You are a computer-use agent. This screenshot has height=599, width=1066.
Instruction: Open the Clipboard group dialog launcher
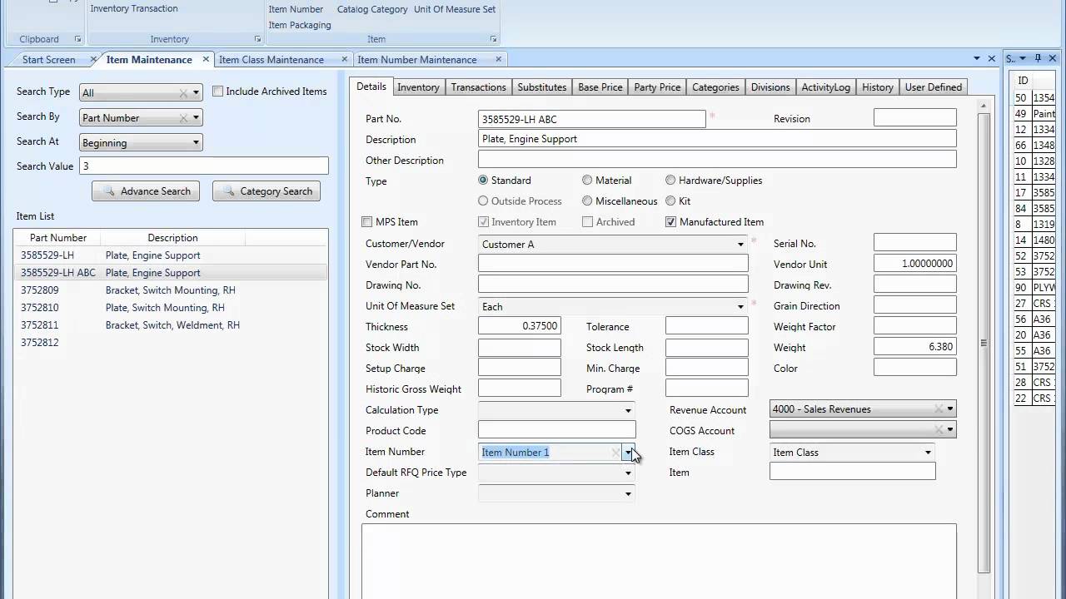coord(78,39)
